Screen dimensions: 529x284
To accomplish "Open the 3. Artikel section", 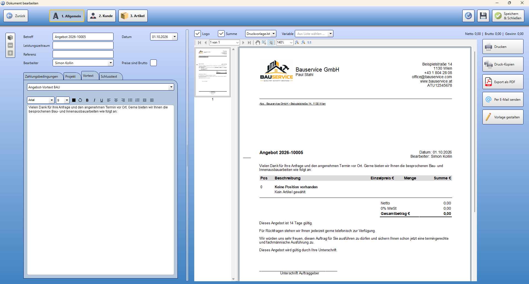I will [133, 16].
